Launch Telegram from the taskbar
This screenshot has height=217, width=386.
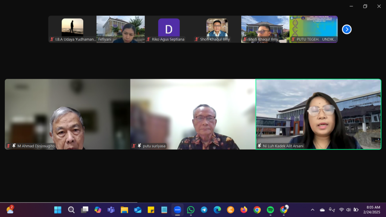[204, 210]
